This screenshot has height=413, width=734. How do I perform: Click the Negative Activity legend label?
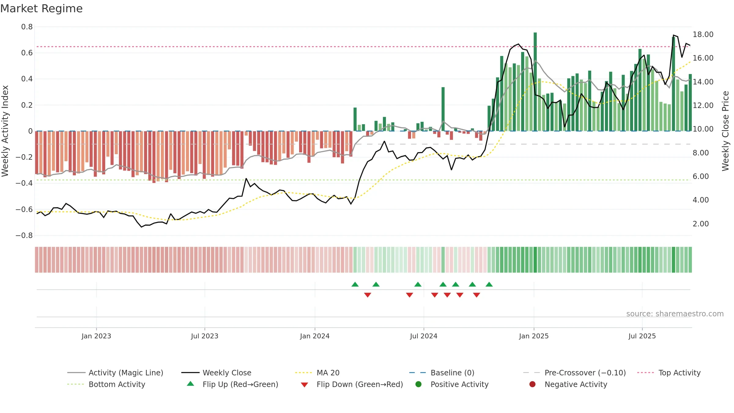click(x=576, y=384)
